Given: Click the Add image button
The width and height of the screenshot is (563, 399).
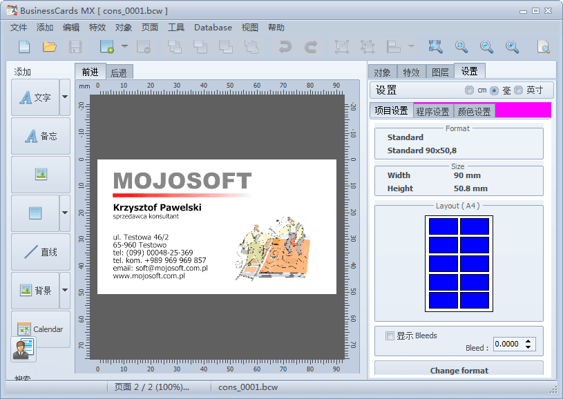Looking at the screenshot, I should 41,175.
